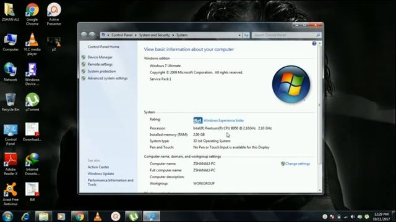Viewport: 396px width, 222px height.
Task: Switch to Active Presenter in taskbar
Action: (x=116, y=216)
